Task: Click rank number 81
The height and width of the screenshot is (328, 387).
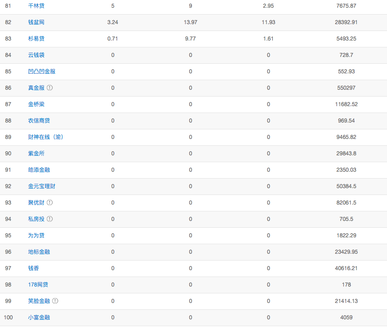Action: tap(8, 5)
